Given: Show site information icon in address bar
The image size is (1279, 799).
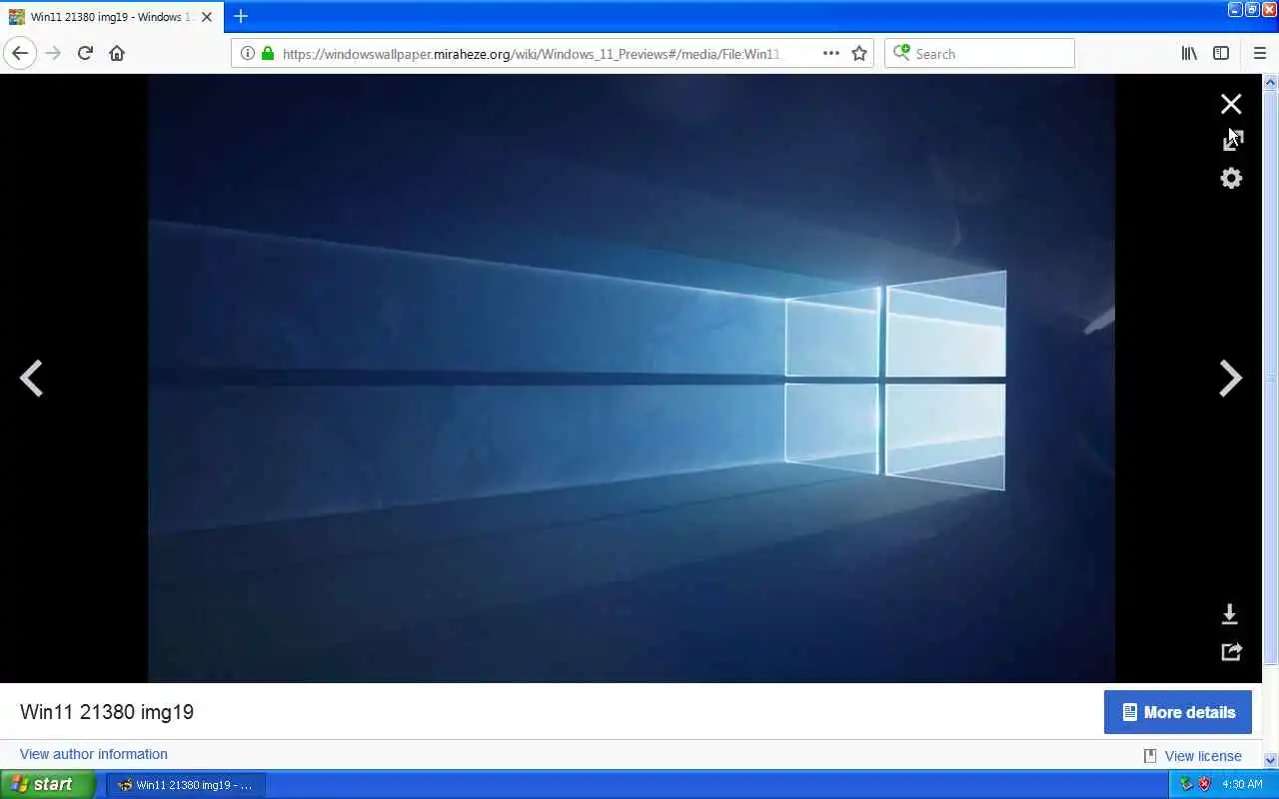Looking at the screenshot, I should click(248, 54).
